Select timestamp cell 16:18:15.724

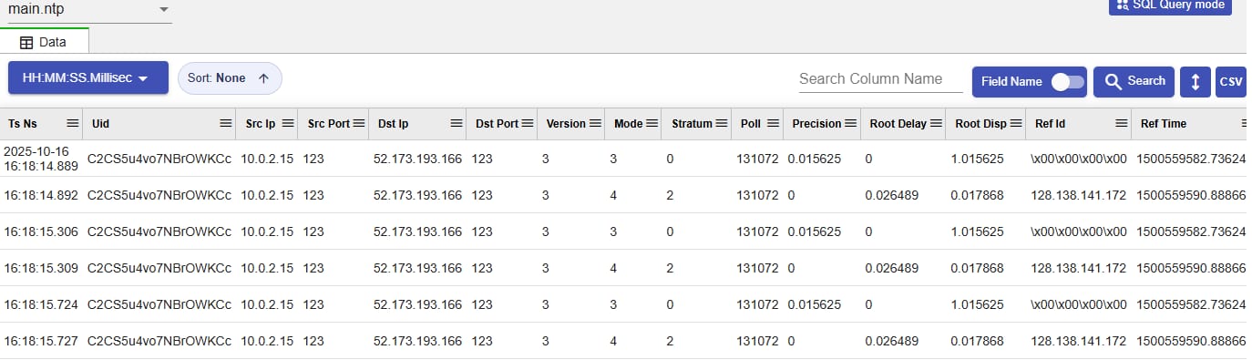(x=41, y=304)
